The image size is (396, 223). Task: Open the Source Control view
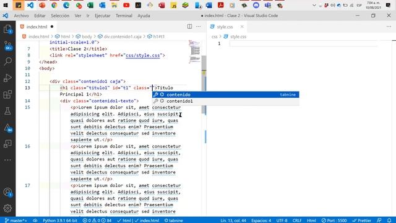pos(7,46)
